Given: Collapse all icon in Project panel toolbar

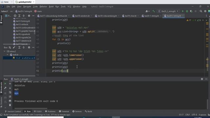Looking at the screenshot, I should coord(24,16).
